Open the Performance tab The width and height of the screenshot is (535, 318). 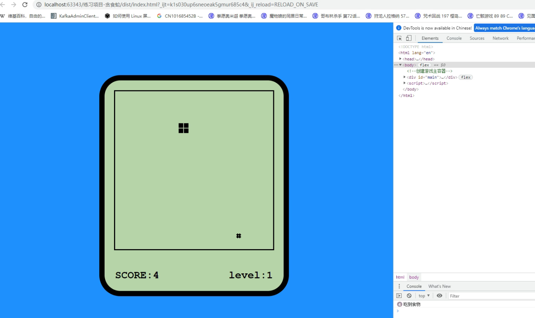pos(526,38)
